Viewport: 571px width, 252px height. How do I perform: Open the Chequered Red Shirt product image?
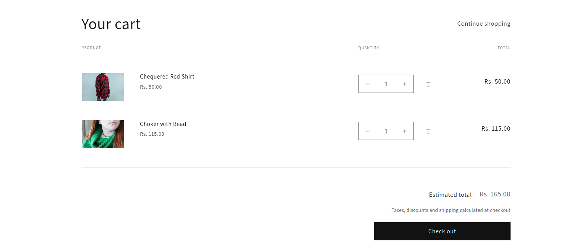tap(103, 87)
